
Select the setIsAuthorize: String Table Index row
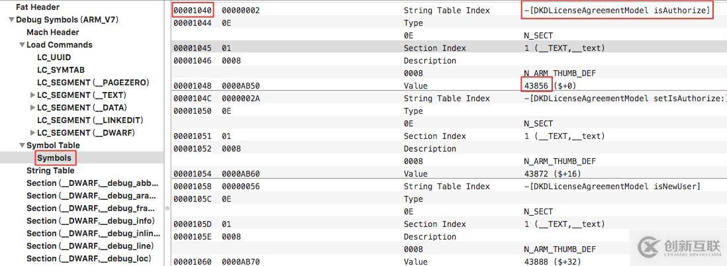447,99
